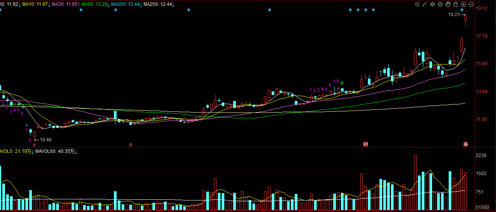Click the 19.72 price axis value
The width and height of the screenshot is (496, 212).
pyautogui.click(x=482, y=8)
